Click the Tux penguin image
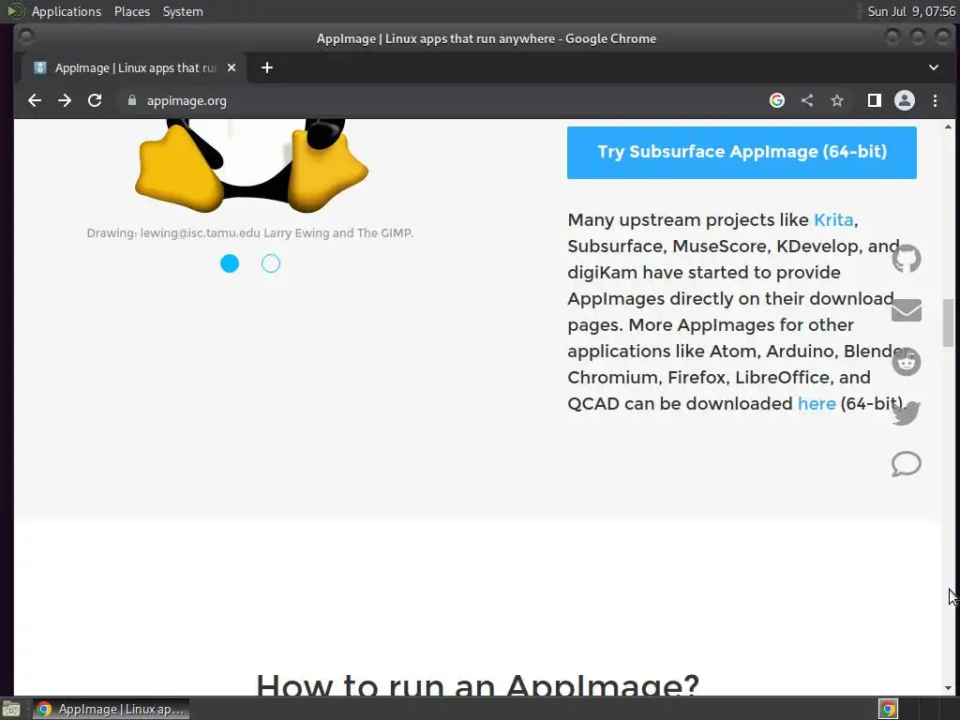This screenshot has width=960, height=720. pyautogui.click(x=251, y=165)
